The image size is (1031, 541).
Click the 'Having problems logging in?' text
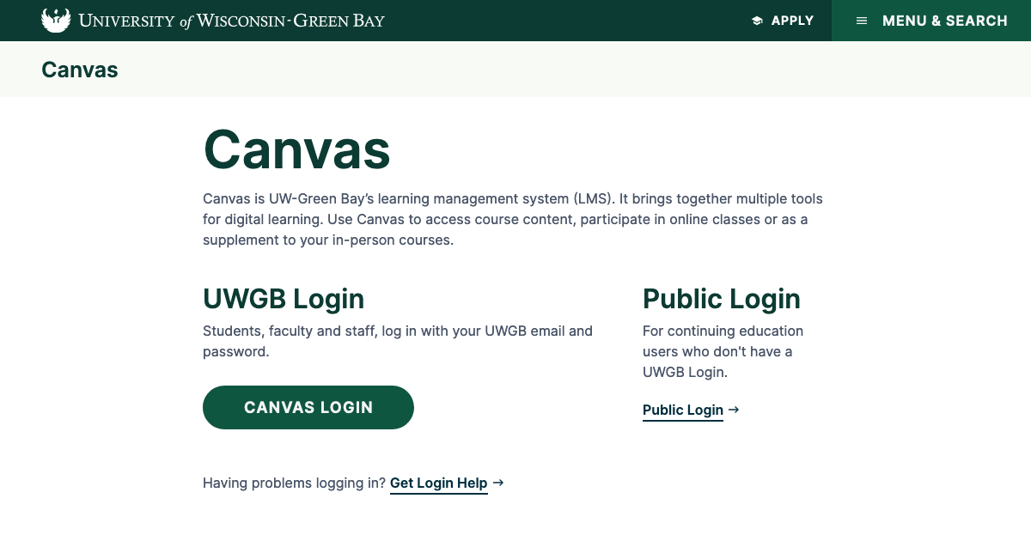[294, 483]
